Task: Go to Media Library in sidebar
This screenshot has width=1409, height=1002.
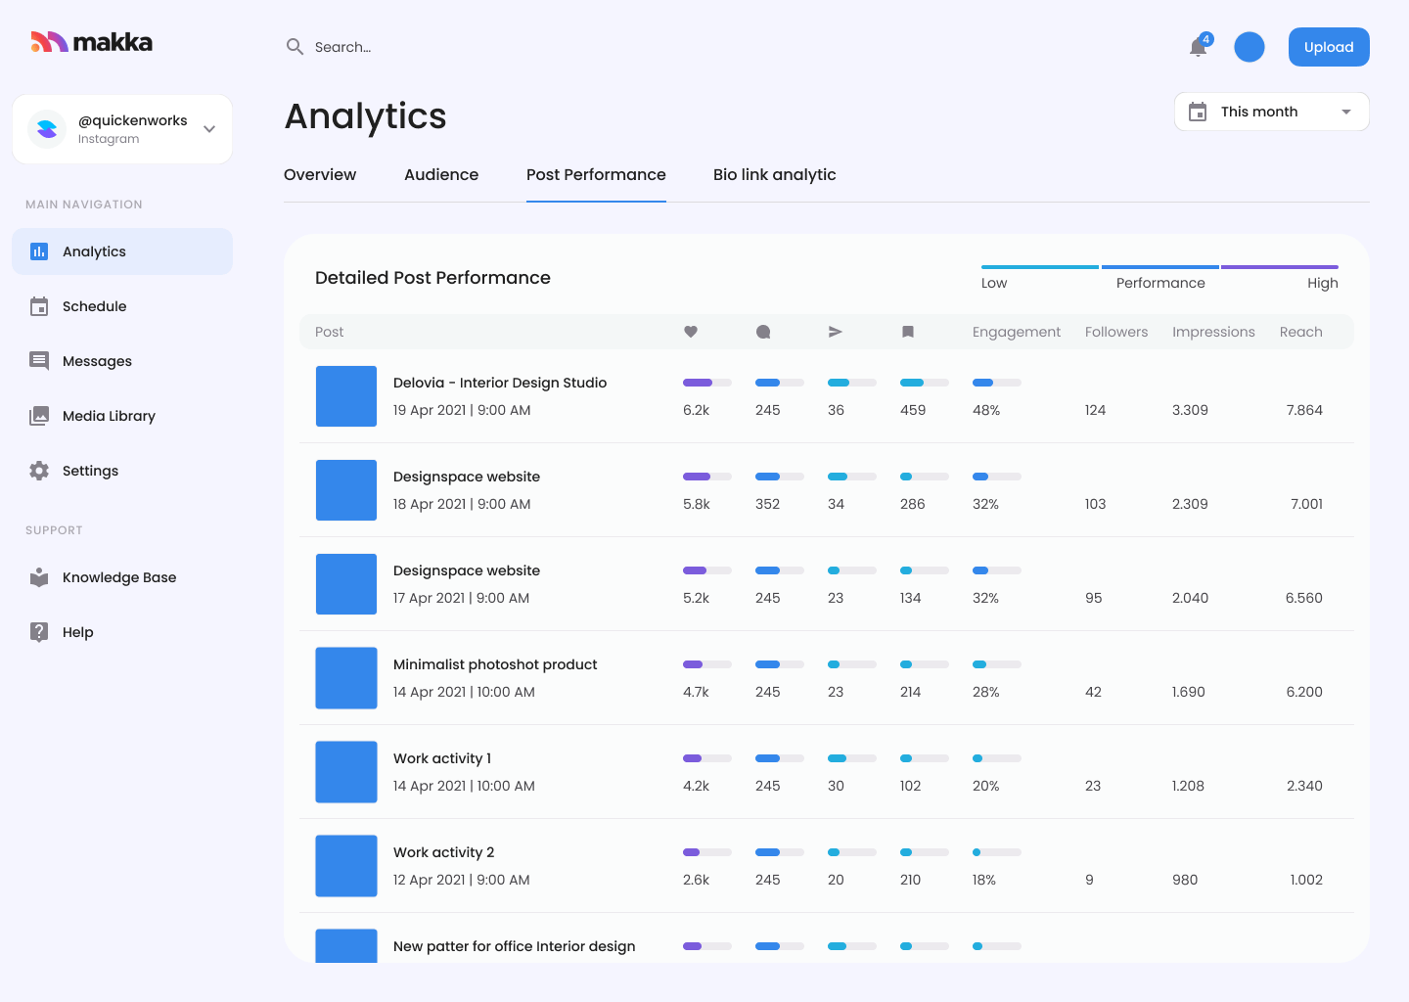Action: (x=109, y=416)
